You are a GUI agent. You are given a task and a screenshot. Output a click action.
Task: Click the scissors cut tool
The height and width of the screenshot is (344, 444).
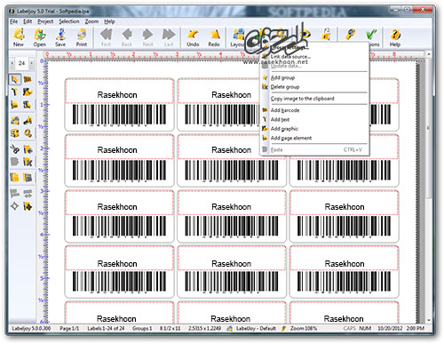[14, 148]
